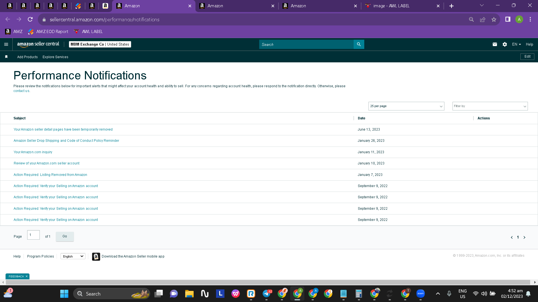
Task: Click the June 13, 2023 date cell
Action: (369, 129)
